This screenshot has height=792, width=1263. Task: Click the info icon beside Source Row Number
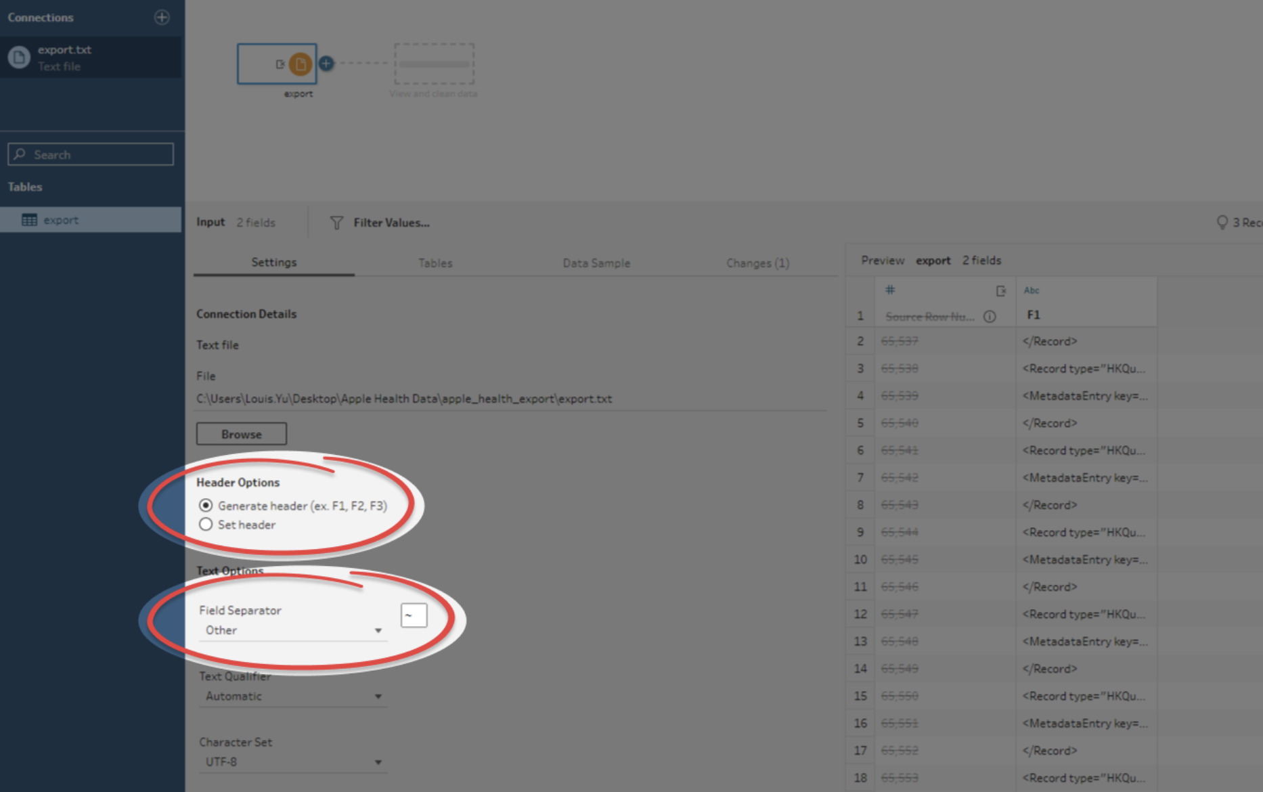[x=990, y=316]
